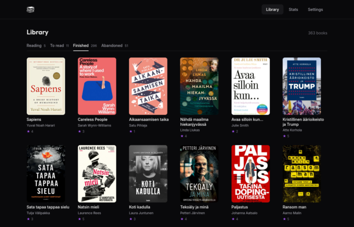
Task: Click the book stack logo icon
Action: click(x=30, y=9)
